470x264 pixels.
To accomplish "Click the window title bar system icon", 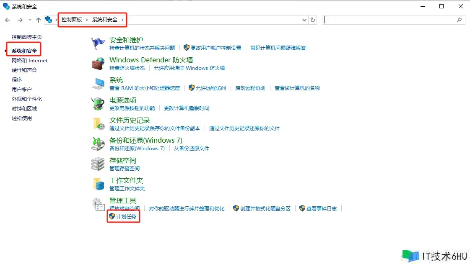I will (x=6, y=6).
